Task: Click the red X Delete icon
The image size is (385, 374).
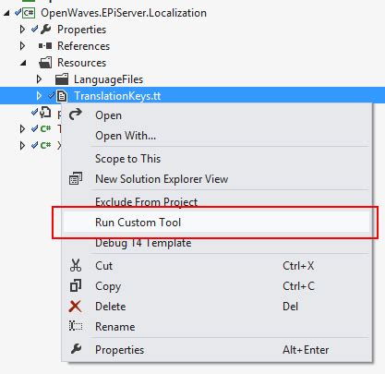Action: point(76,307)
